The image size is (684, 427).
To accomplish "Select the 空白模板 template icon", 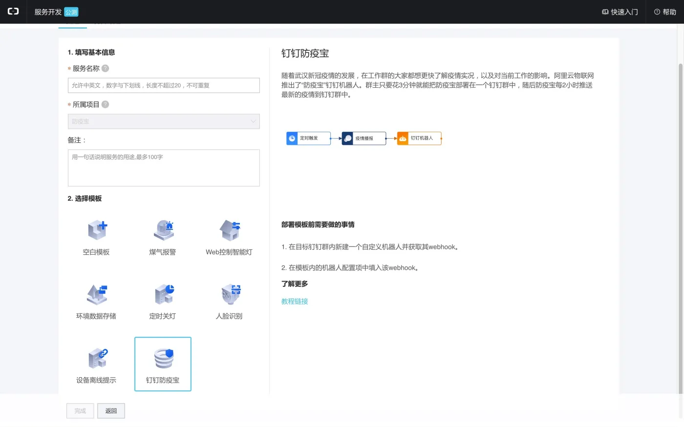I will pos(97,230).
